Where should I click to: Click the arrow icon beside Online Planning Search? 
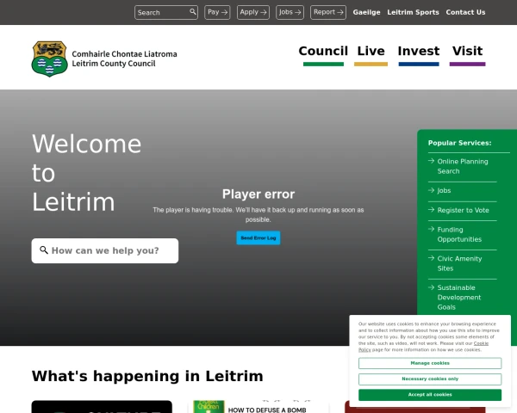point(431,161)
